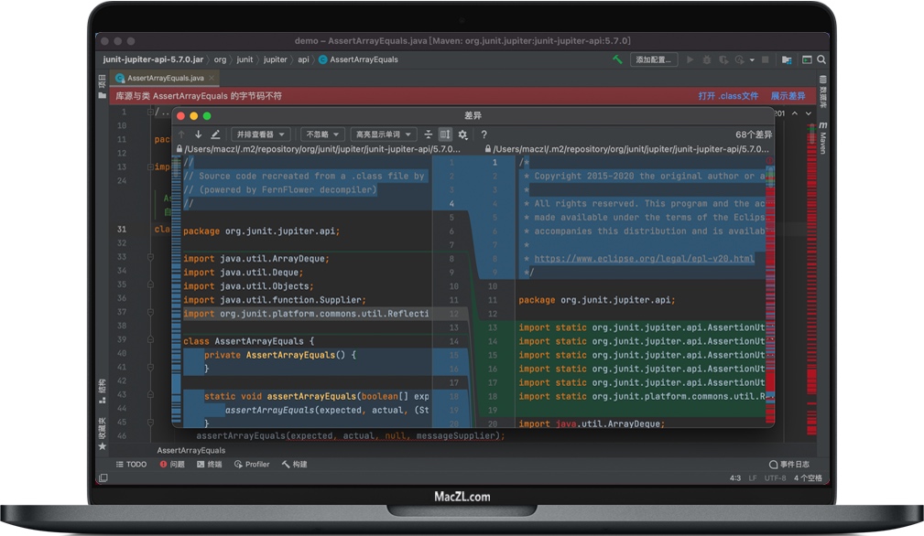Select jupiter in the breadcrumb navigation bar

pyautogui.click(x=277, y=59)
